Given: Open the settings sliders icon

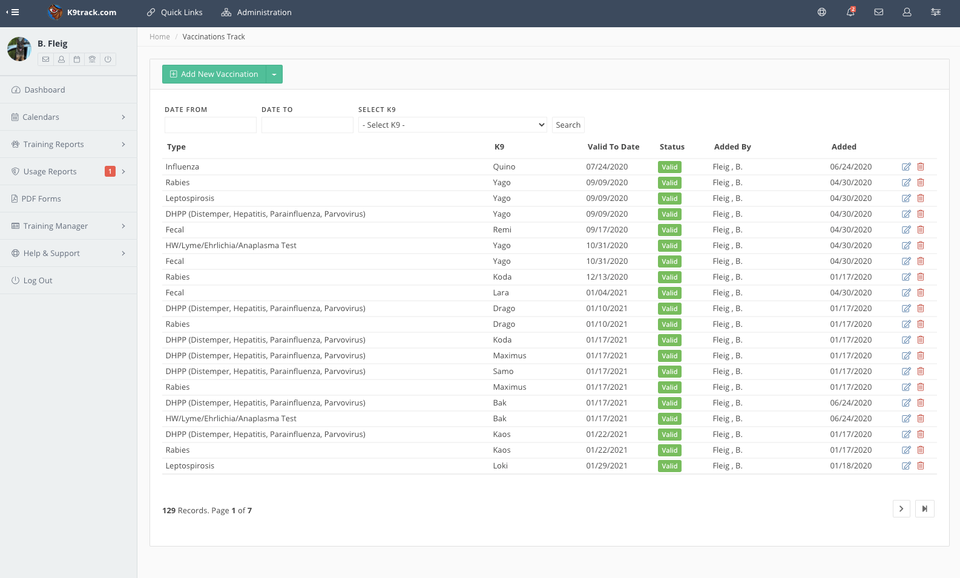Looking at the screenshot, I should pyautogui.click(x=936, y=12).
